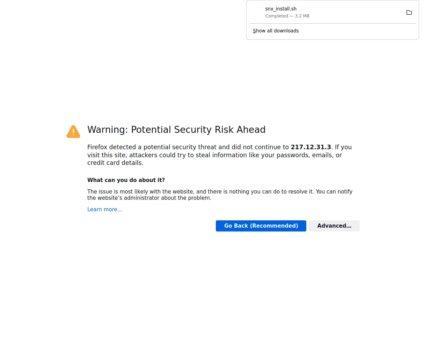Open the snx_install.sh download entry
The height and width of the screenshot is (357, 447).
pos(281,9)
